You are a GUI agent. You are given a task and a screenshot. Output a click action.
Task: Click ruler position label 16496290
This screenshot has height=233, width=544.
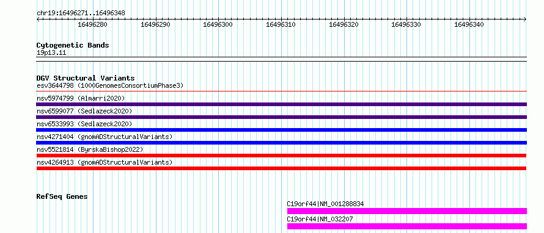tap(155, 24)
